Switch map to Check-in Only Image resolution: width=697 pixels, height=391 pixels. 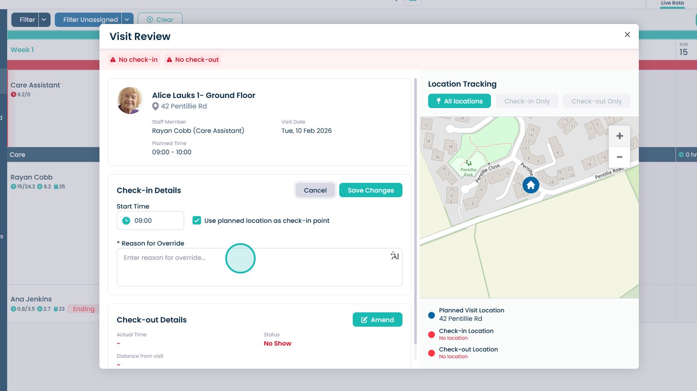(x=527, y=101)
